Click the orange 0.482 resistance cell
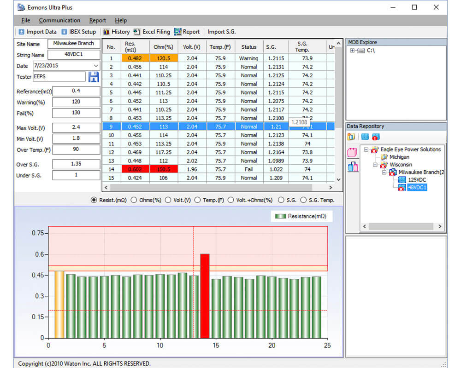461x368 pixels. (135, 58)
